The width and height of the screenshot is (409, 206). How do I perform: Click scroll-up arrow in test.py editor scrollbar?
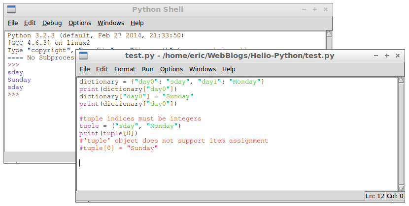click(x=401, y=80)
